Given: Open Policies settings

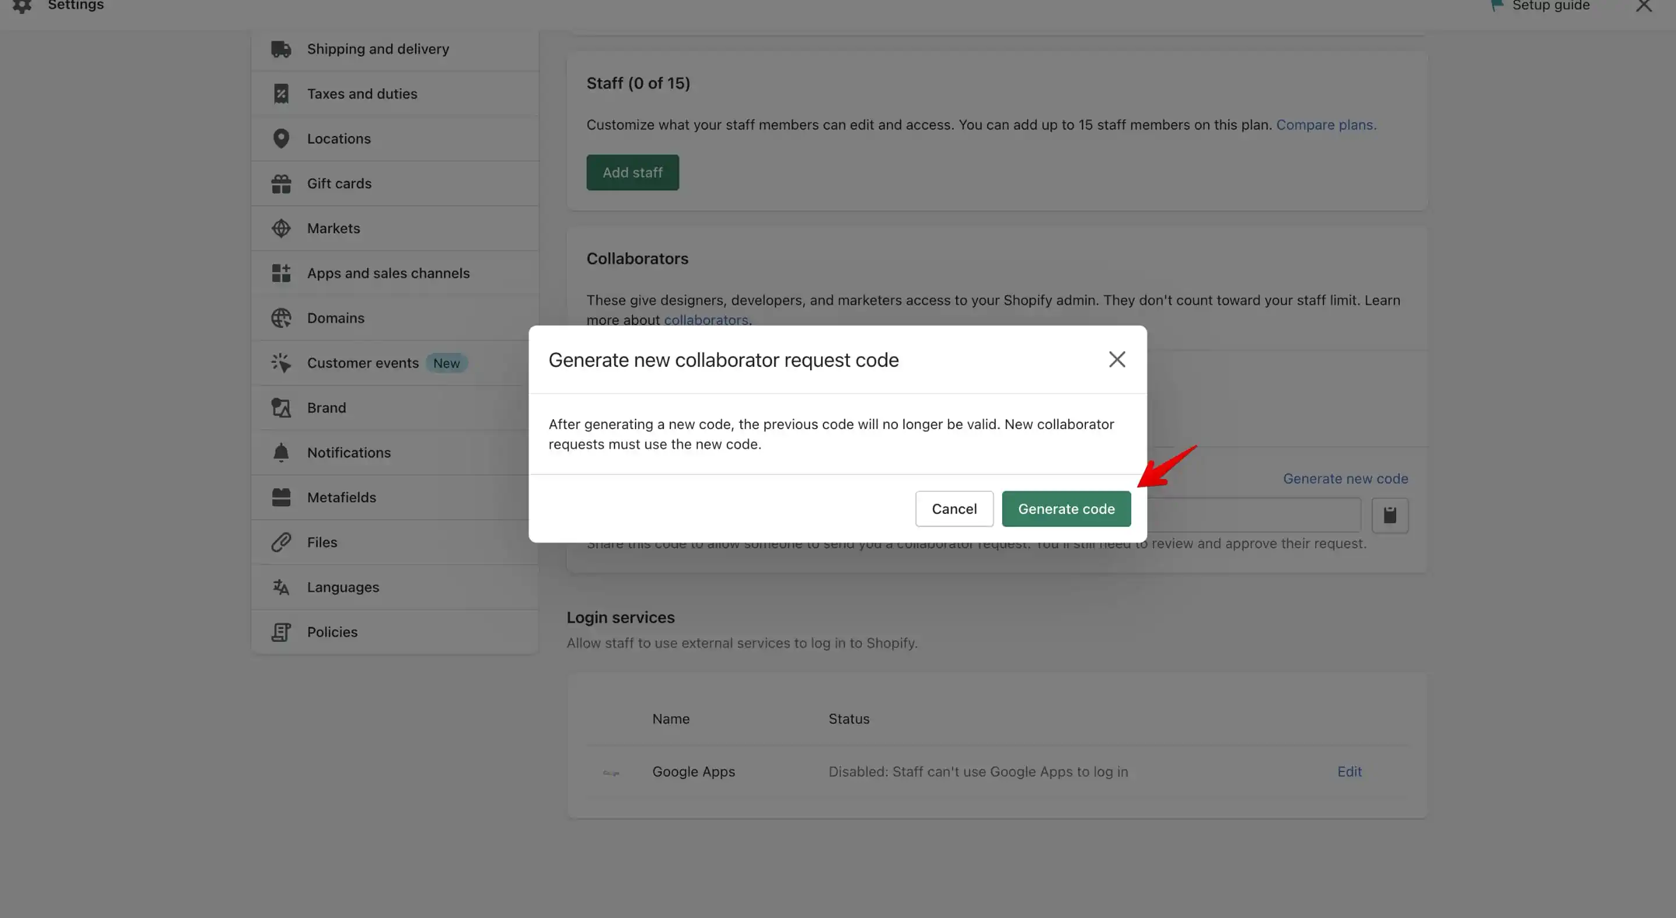Looking at the screenshot, I should pos(395,632).
